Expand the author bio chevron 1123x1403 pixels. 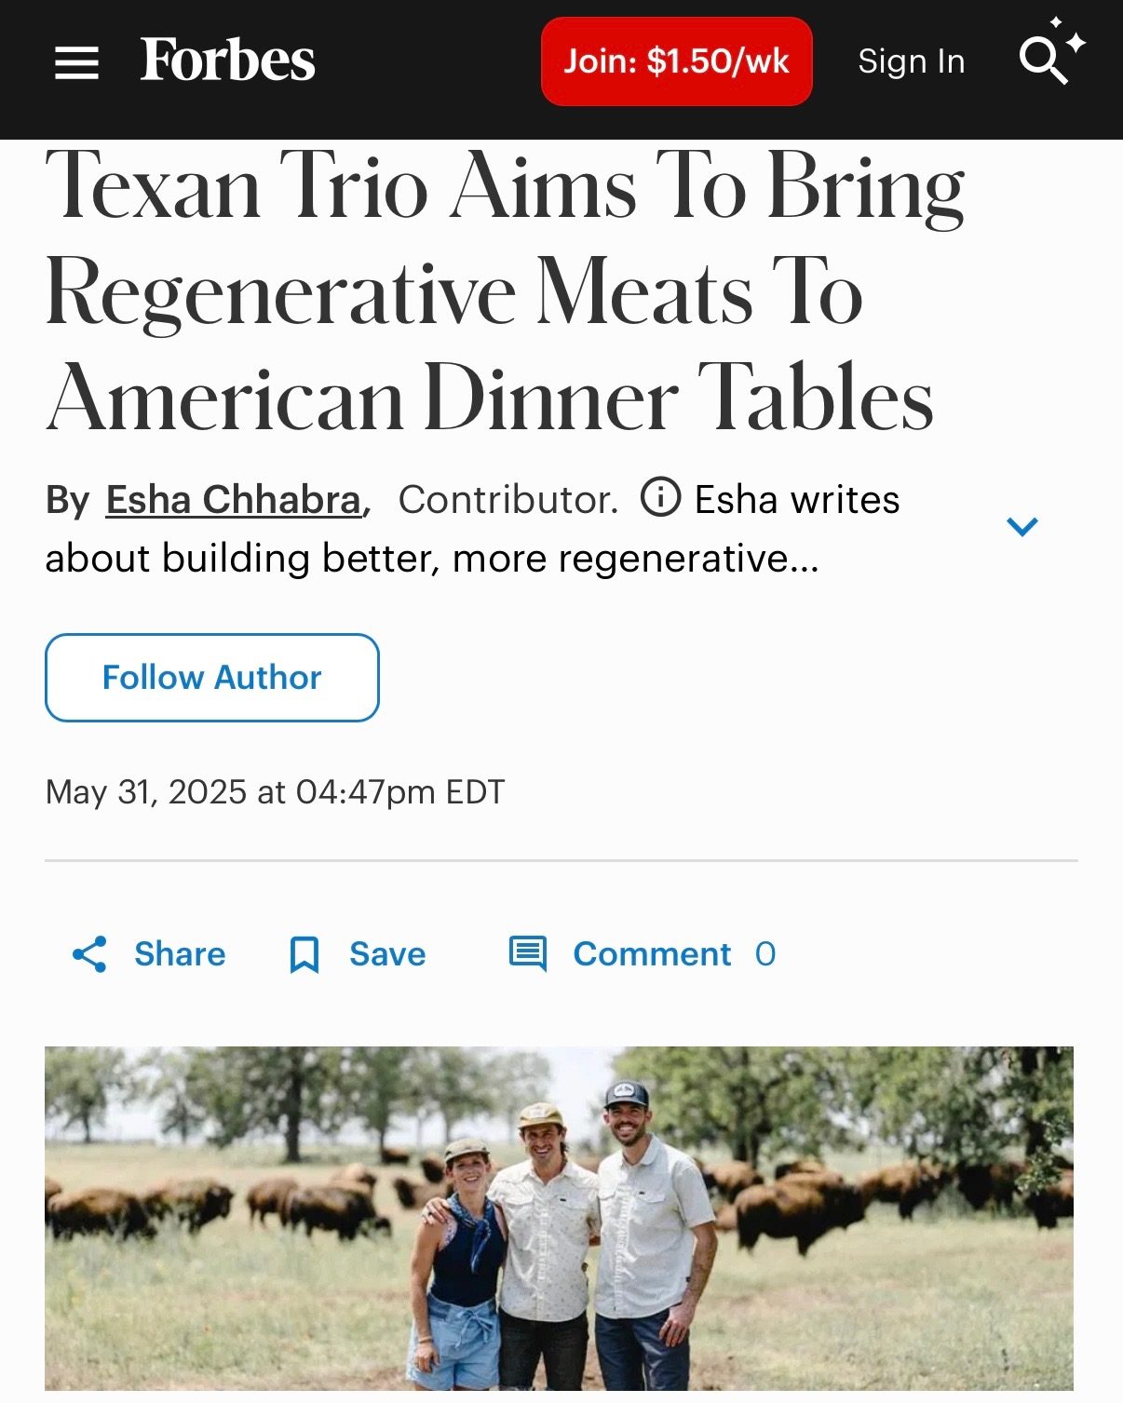pos(1022,527)
